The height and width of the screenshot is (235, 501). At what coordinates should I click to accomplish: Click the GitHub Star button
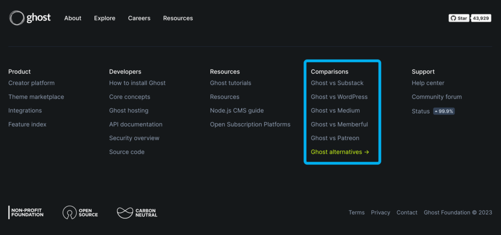click(459, 19)
